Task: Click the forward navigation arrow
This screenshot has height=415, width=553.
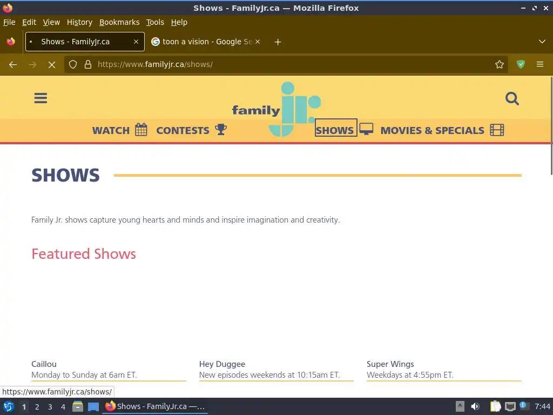Action: [32, 64]
